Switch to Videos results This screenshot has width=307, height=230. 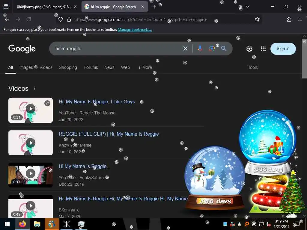tap(46, 67)
